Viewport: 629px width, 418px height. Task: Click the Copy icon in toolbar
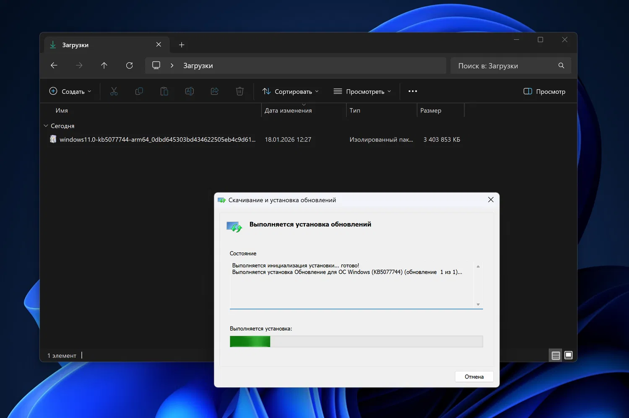coord(139,91)
